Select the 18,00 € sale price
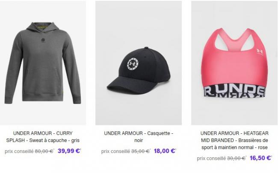Image resolution: width=278 pixels, height=173 pixels. 165,151
